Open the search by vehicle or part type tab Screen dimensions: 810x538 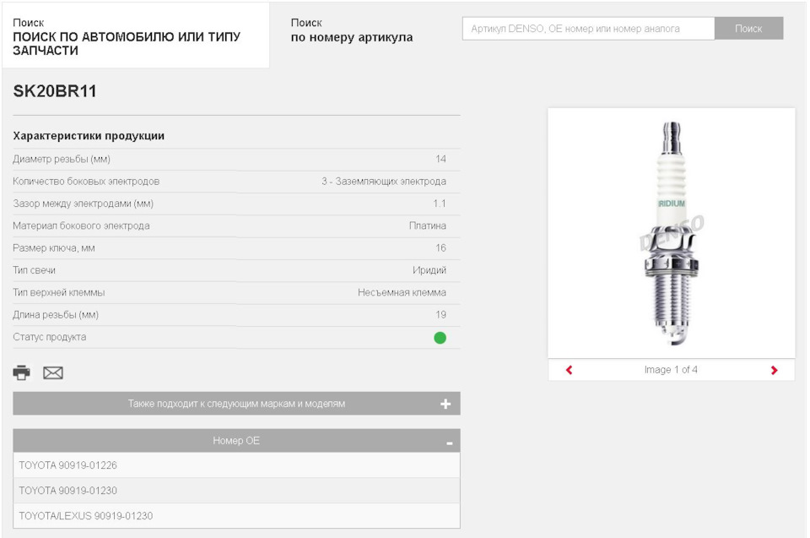pos(135,36)
